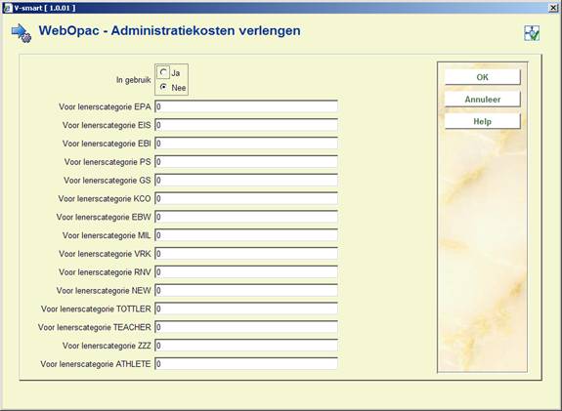The width and height of the screenshot is (562, 411).
Task: Click the ZZZ lenerscategorie text box
Action: click(246, 346)
